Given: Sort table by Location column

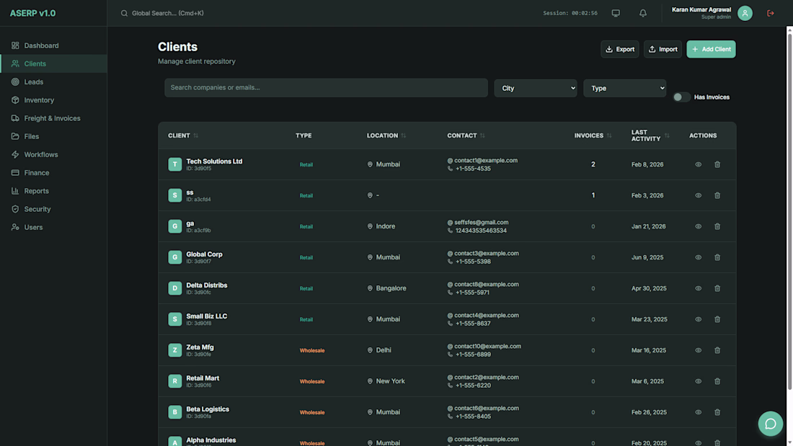Looking at the screenshot, I should coord(403,135).
